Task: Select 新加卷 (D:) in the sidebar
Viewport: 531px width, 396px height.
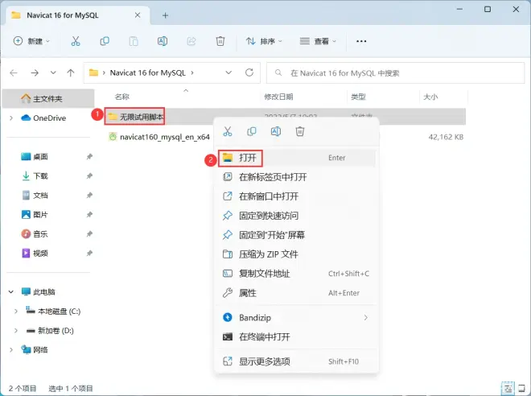Action: (50, 330)
